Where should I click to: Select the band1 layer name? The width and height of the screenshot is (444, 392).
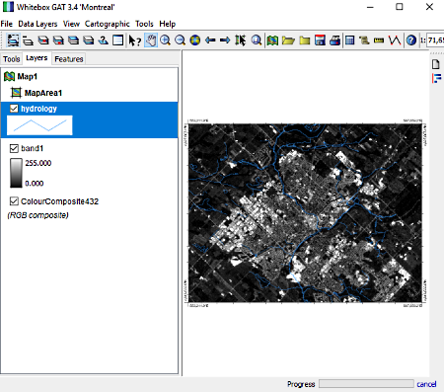click(x=32, y=148)
